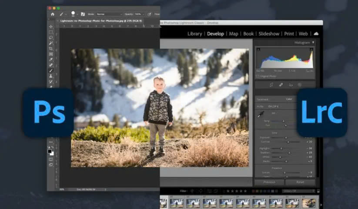358x209 pixels.
Task: Select the Rectangular Marquee tool
Action: pyautogui.click(x=51, y=32)
